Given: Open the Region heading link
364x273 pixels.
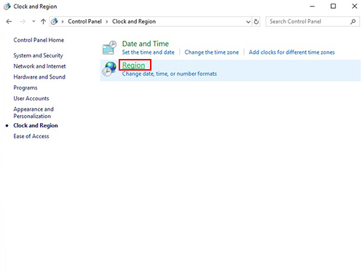Looking at the screenshot, I should [x=133, y=65].
